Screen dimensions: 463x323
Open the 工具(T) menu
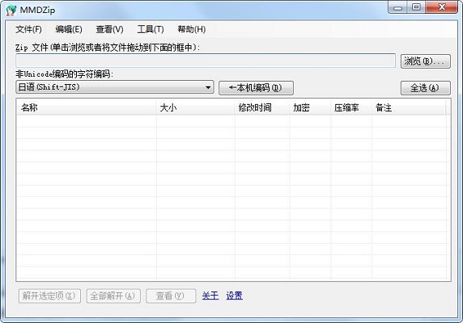click(151, 29)
